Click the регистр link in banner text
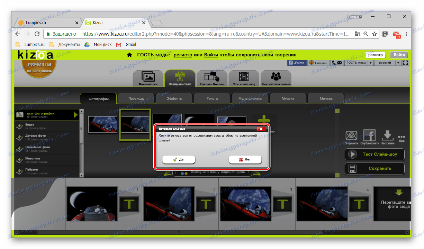424x249 pixels. pos(183,55)
